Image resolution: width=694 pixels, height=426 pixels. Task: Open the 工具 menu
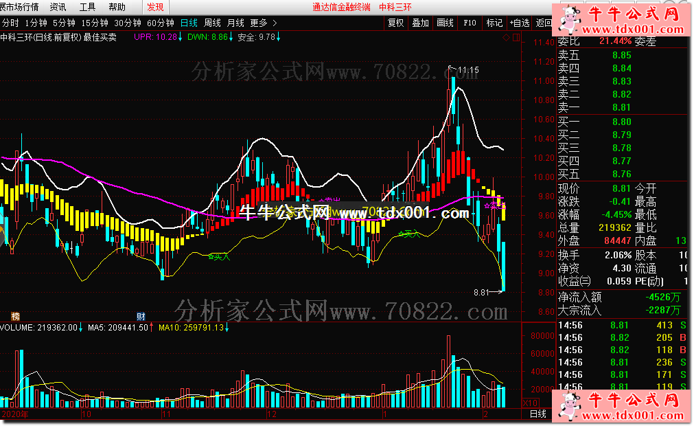[87, 7]
